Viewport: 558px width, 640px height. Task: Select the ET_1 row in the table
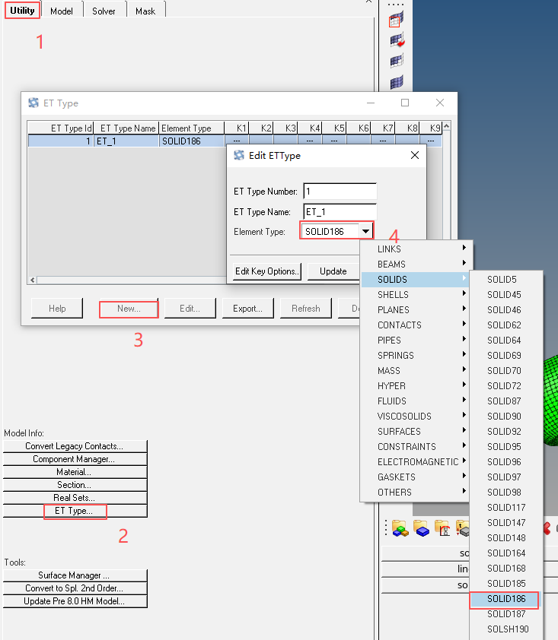pos(234,141)
